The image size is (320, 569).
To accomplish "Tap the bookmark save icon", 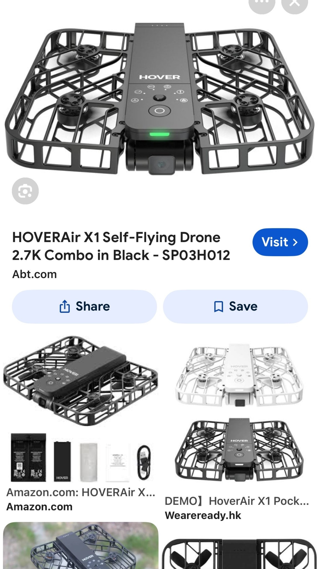I will [219, 307].
